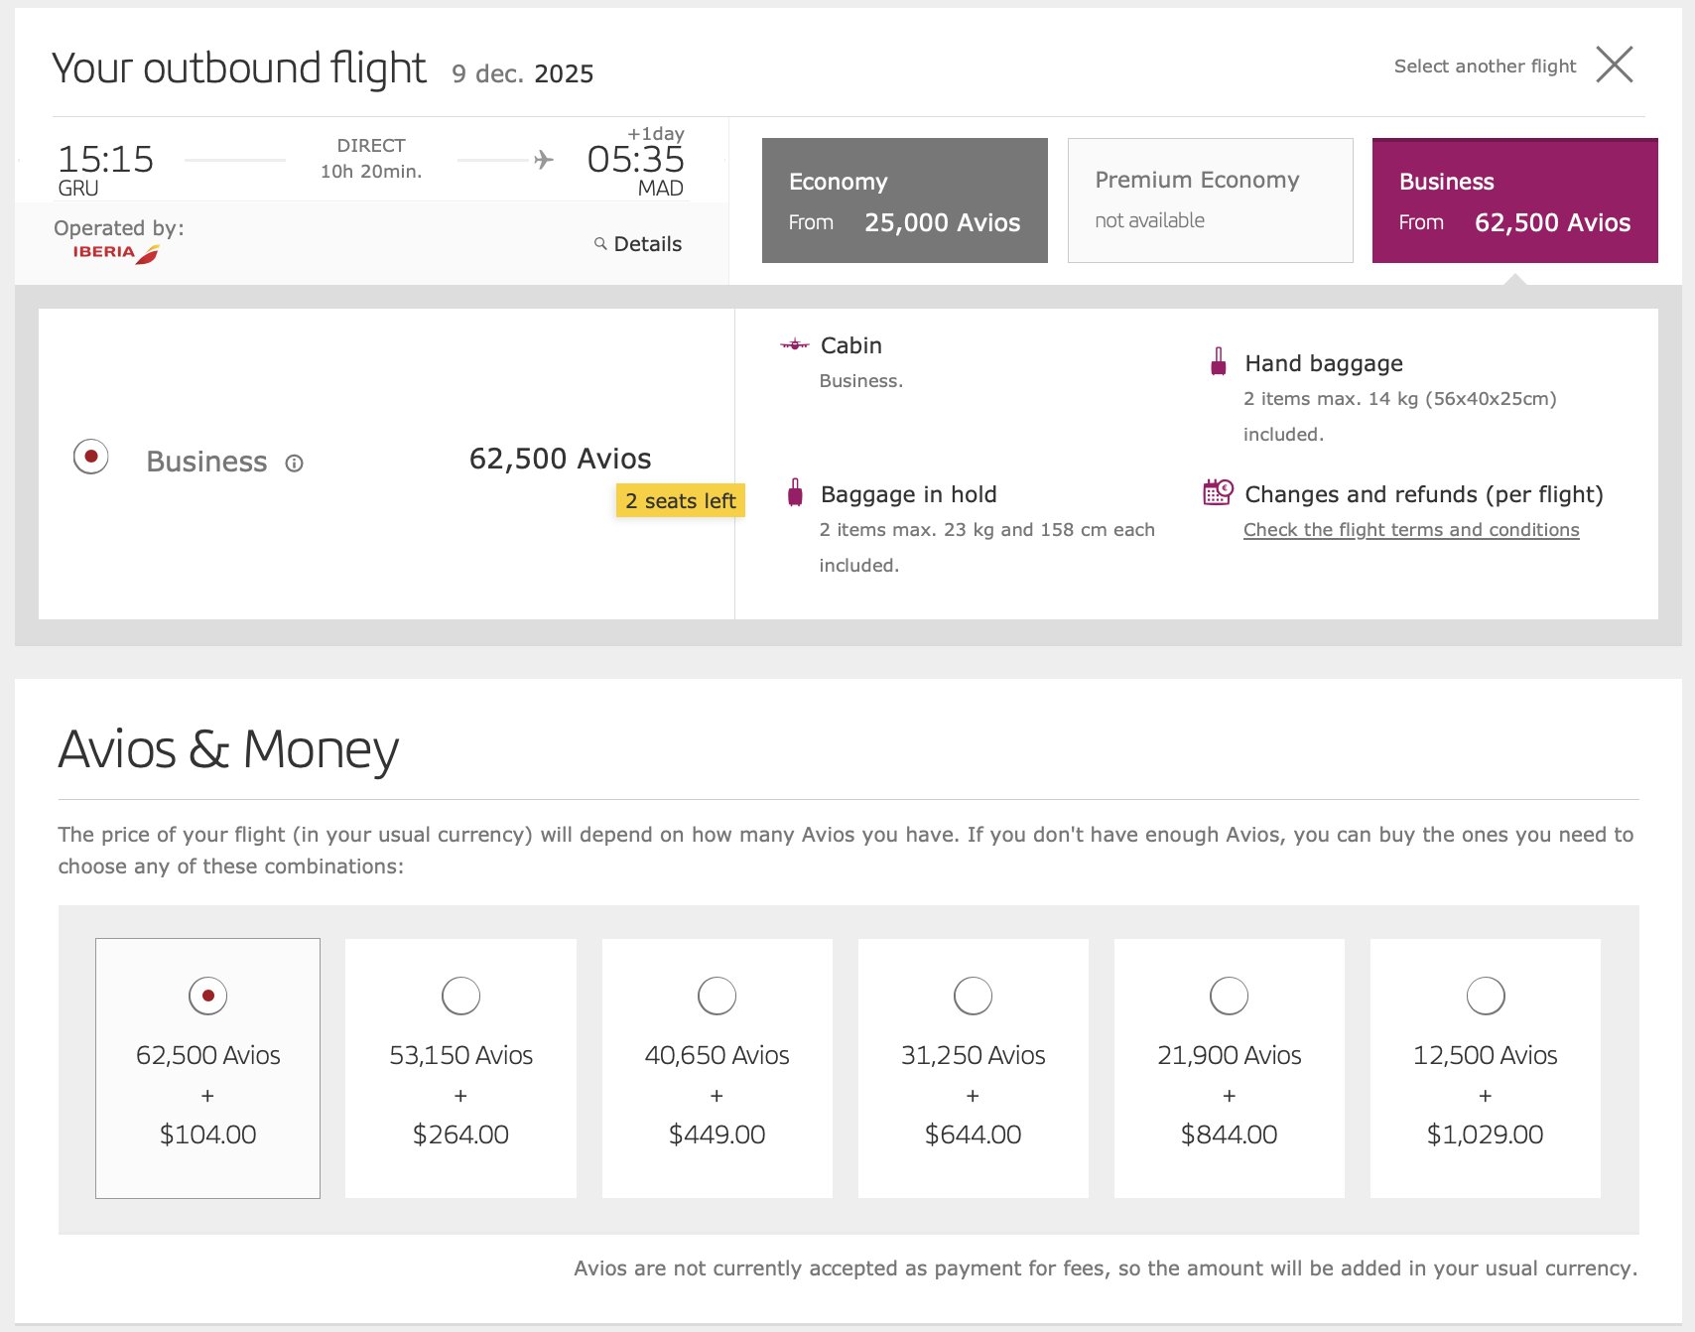Switch to the Economy fare tab
The height and width of the screenshot is (1332, 1695).
(x=904, y=200)
